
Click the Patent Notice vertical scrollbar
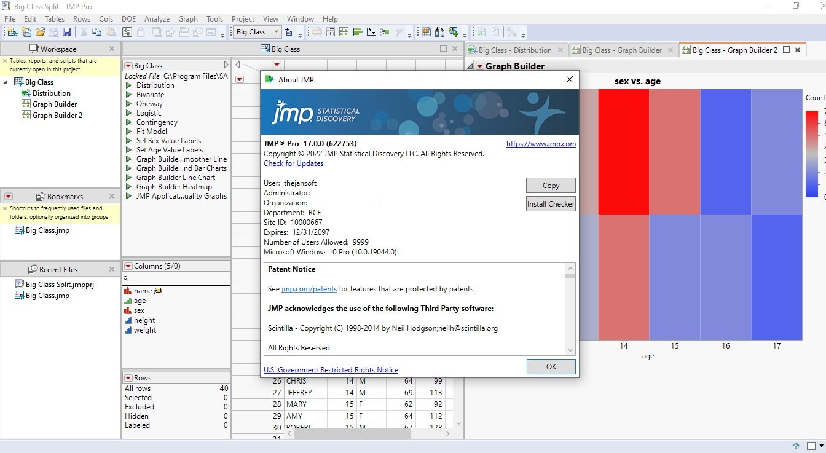point(570,309)
